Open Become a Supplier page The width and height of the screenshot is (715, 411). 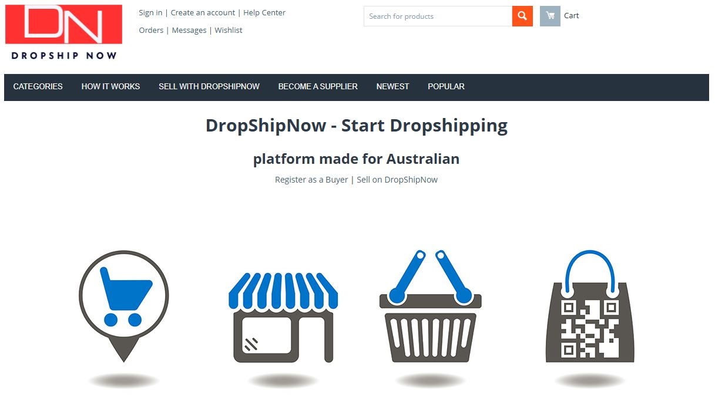[x=318, y=86]
